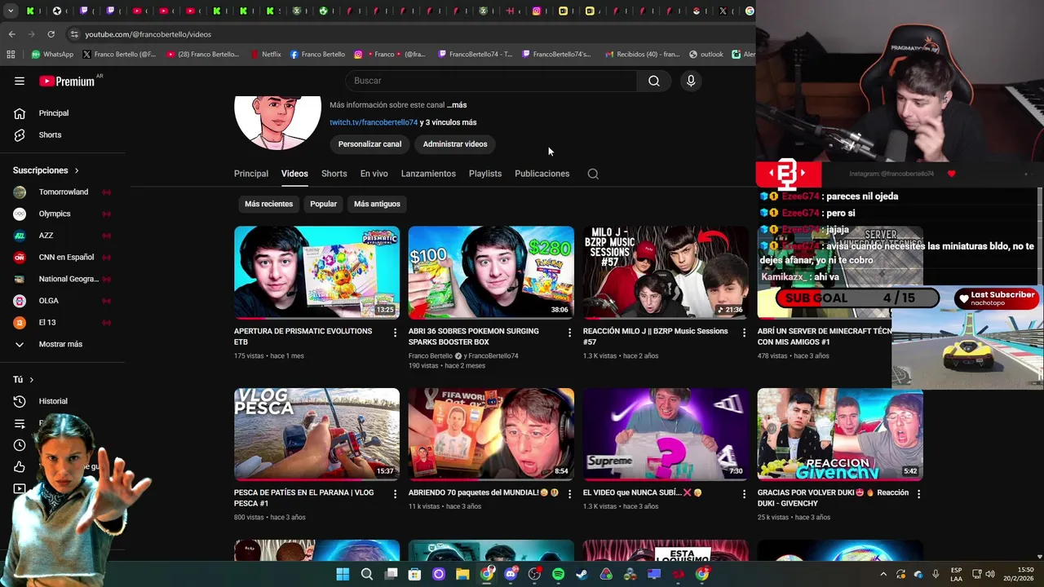Open Prismatic Evolutions ETB video thumbnail
Image resolution: width=1044 pixels, height=587 pixels.
pyautogui.click(x=316, y=272)
